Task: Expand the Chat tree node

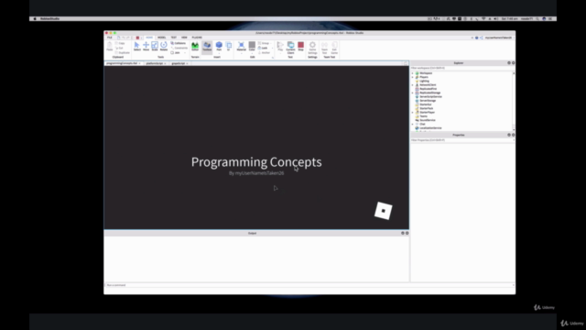Action: [x=413, y=124]
